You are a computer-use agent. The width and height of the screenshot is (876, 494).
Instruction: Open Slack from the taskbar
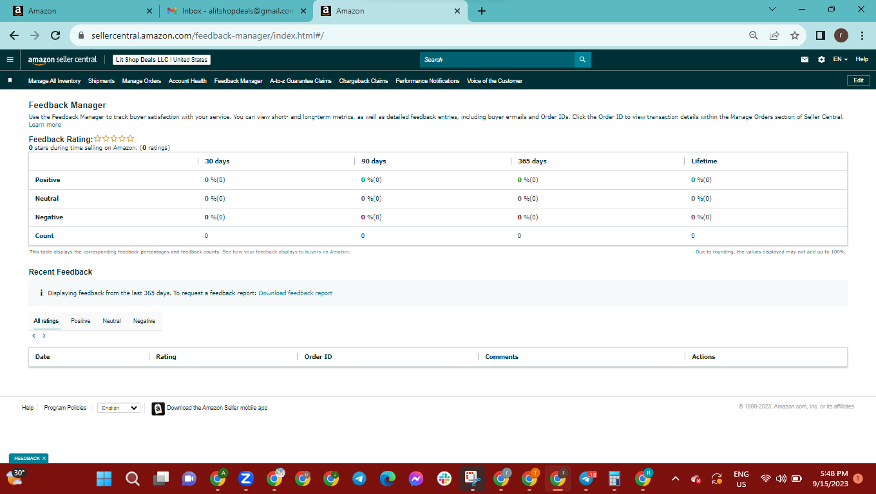(444, 479)
